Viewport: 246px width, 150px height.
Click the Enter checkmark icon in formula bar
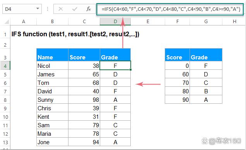click(x=75, y=9)
